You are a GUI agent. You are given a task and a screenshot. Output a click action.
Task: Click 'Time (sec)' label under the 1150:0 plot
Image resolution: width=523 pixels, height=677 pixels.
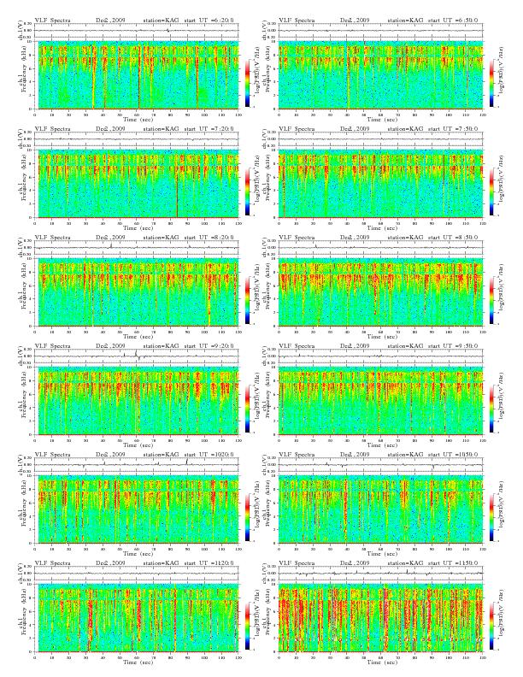(382, 662)
